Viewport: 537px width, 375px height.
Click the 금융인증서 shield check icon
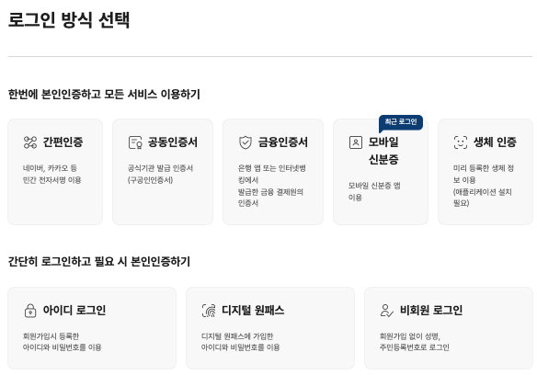(246, 142)
